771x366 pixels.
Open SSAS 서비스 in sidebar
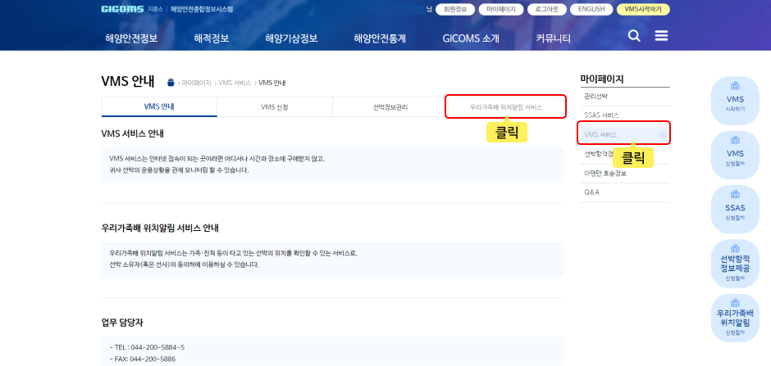601,115
